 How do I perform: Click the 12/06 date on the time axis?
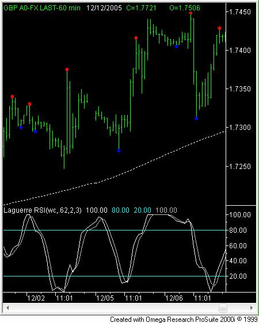(x=174, y=298)
